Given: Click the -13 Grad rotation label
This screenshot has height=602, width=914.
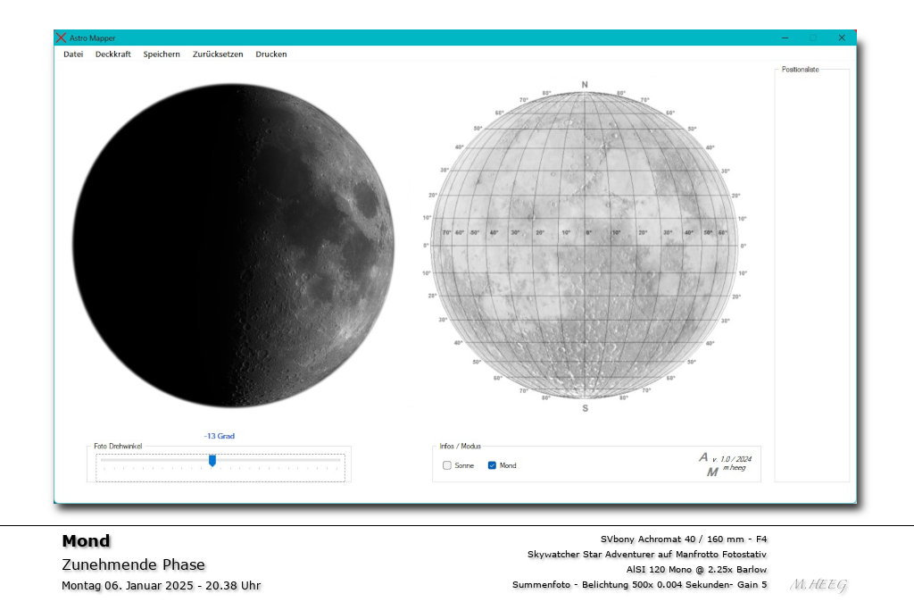Looking at the screenshot, I should tap(220, 435).
